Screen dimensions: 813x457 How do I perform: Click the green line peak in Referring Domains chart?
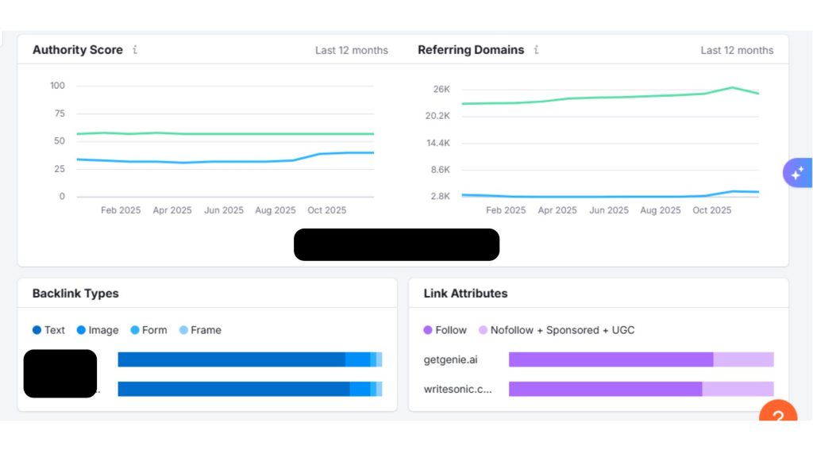click(x=731, y=87)
